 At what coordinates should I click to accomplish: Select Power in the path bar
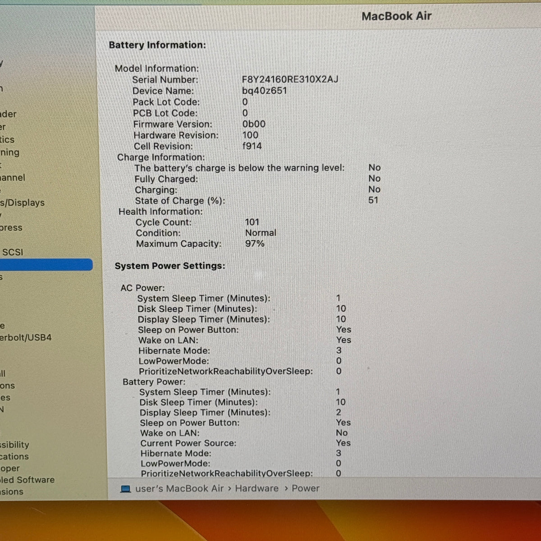pos(305,488)
